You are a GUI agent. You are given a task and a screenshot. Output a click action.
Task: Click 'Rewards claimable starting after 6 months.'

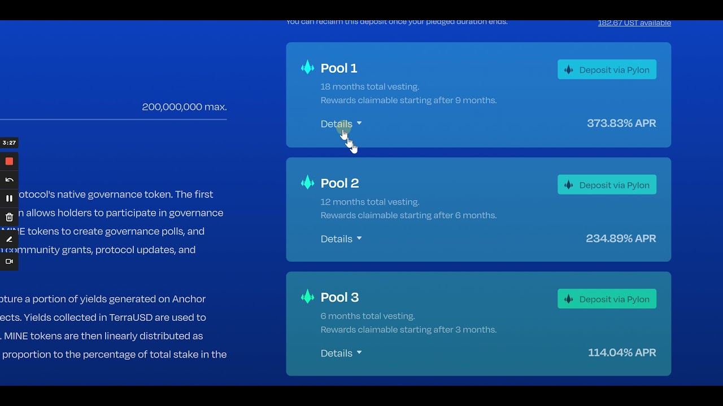pyautogui.click(x=408, y=215)
